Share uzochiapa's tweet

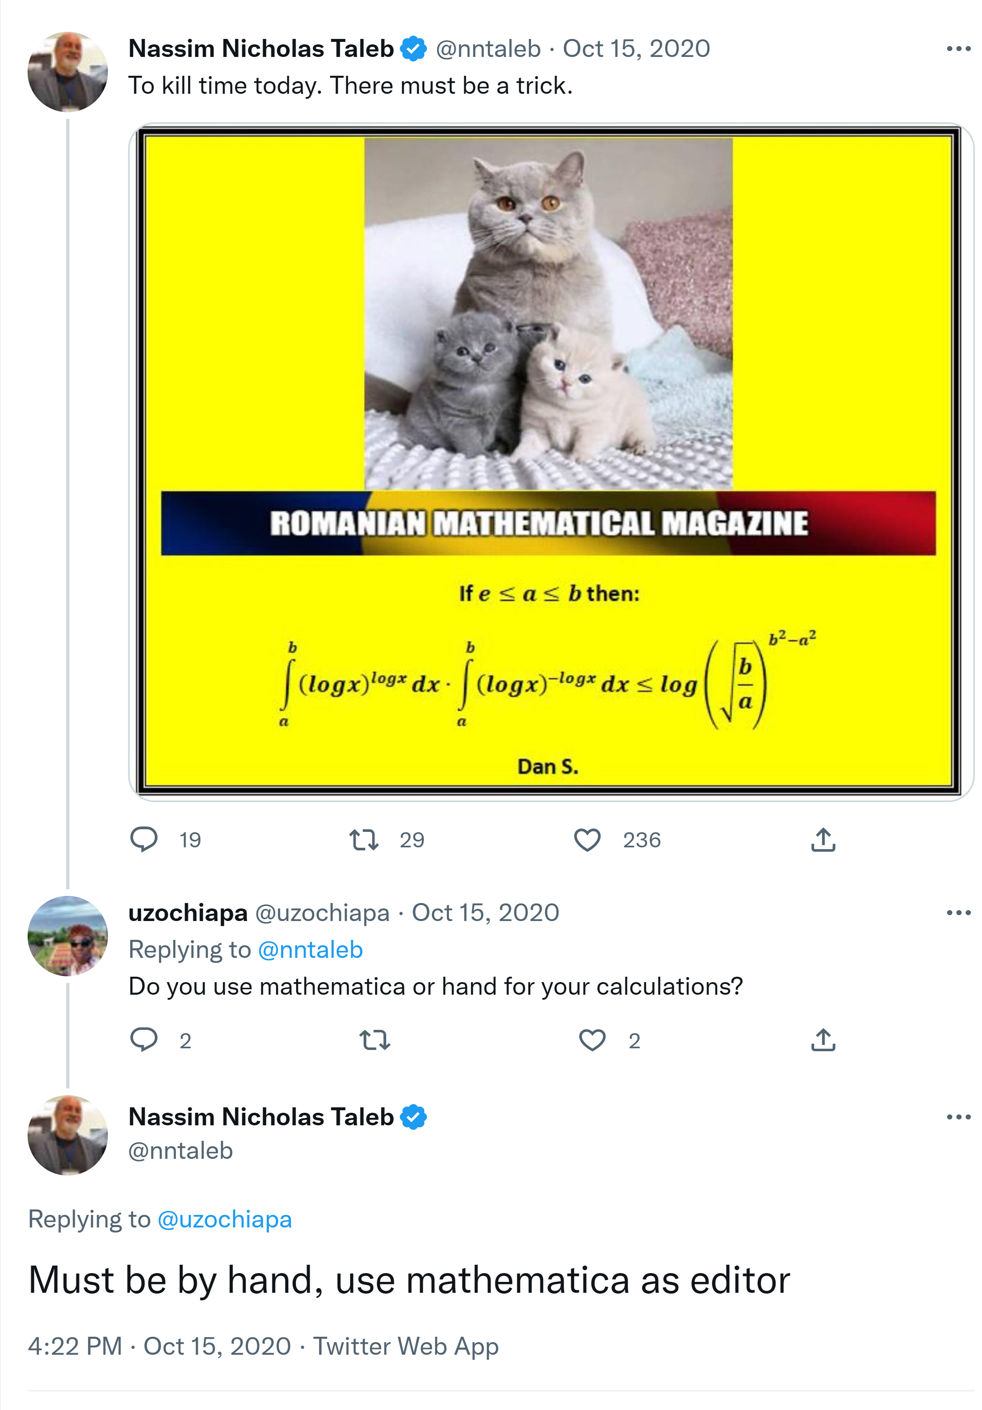(823, 1039)
